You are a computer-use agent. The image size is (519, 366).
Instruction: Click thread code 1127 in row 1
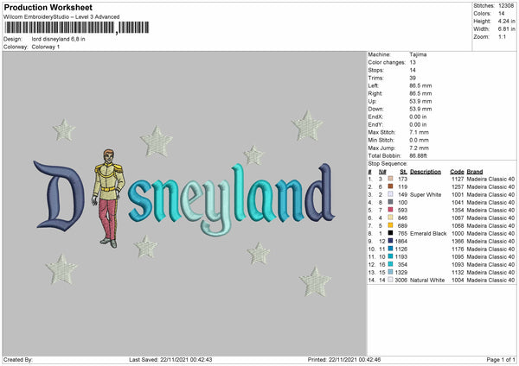click(x=458, y=179)
